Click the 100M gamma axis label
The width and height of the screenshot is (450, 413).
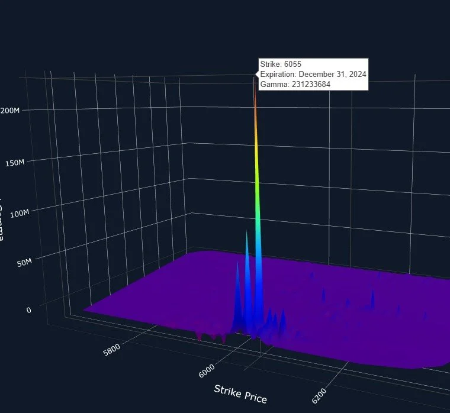[20, 214]
